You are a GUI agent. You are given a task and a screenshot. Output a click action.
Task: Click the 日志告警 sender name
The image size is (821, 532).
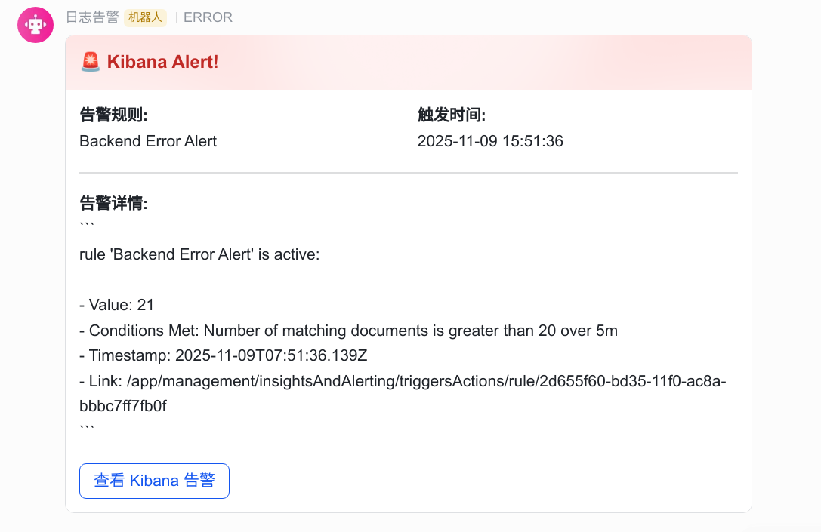click(x=92, y=17)
